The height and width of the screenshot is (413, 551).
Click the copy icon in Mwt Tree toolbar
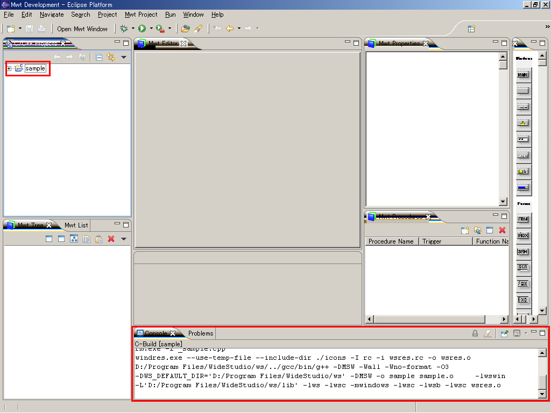pos(86,239)
